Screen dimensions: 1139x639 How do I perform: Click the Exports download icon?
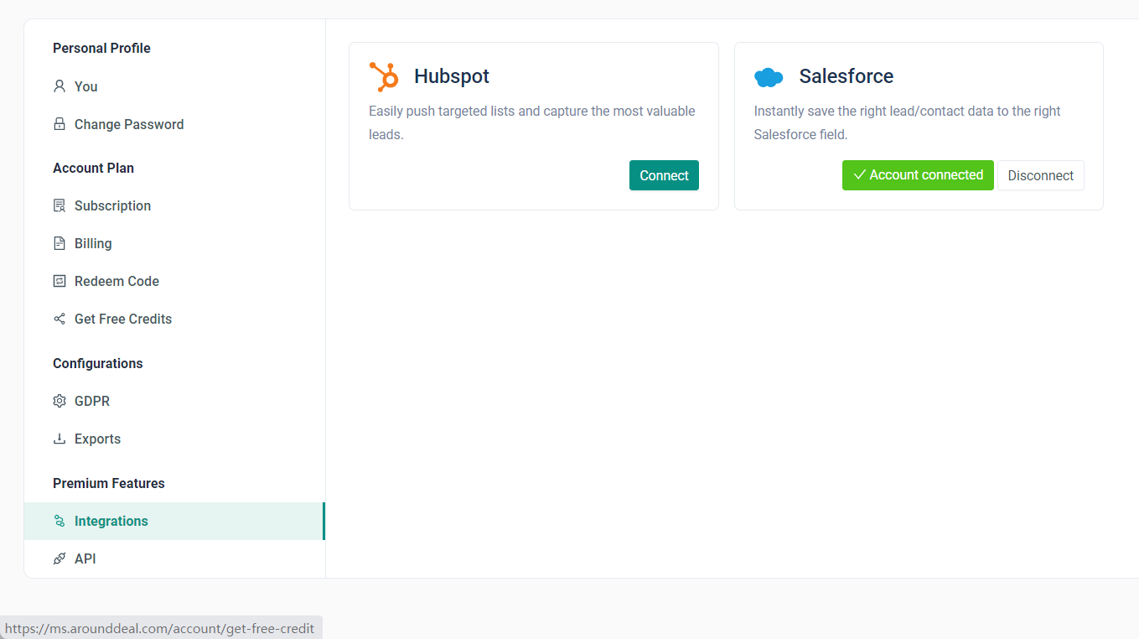pos(60,439)
